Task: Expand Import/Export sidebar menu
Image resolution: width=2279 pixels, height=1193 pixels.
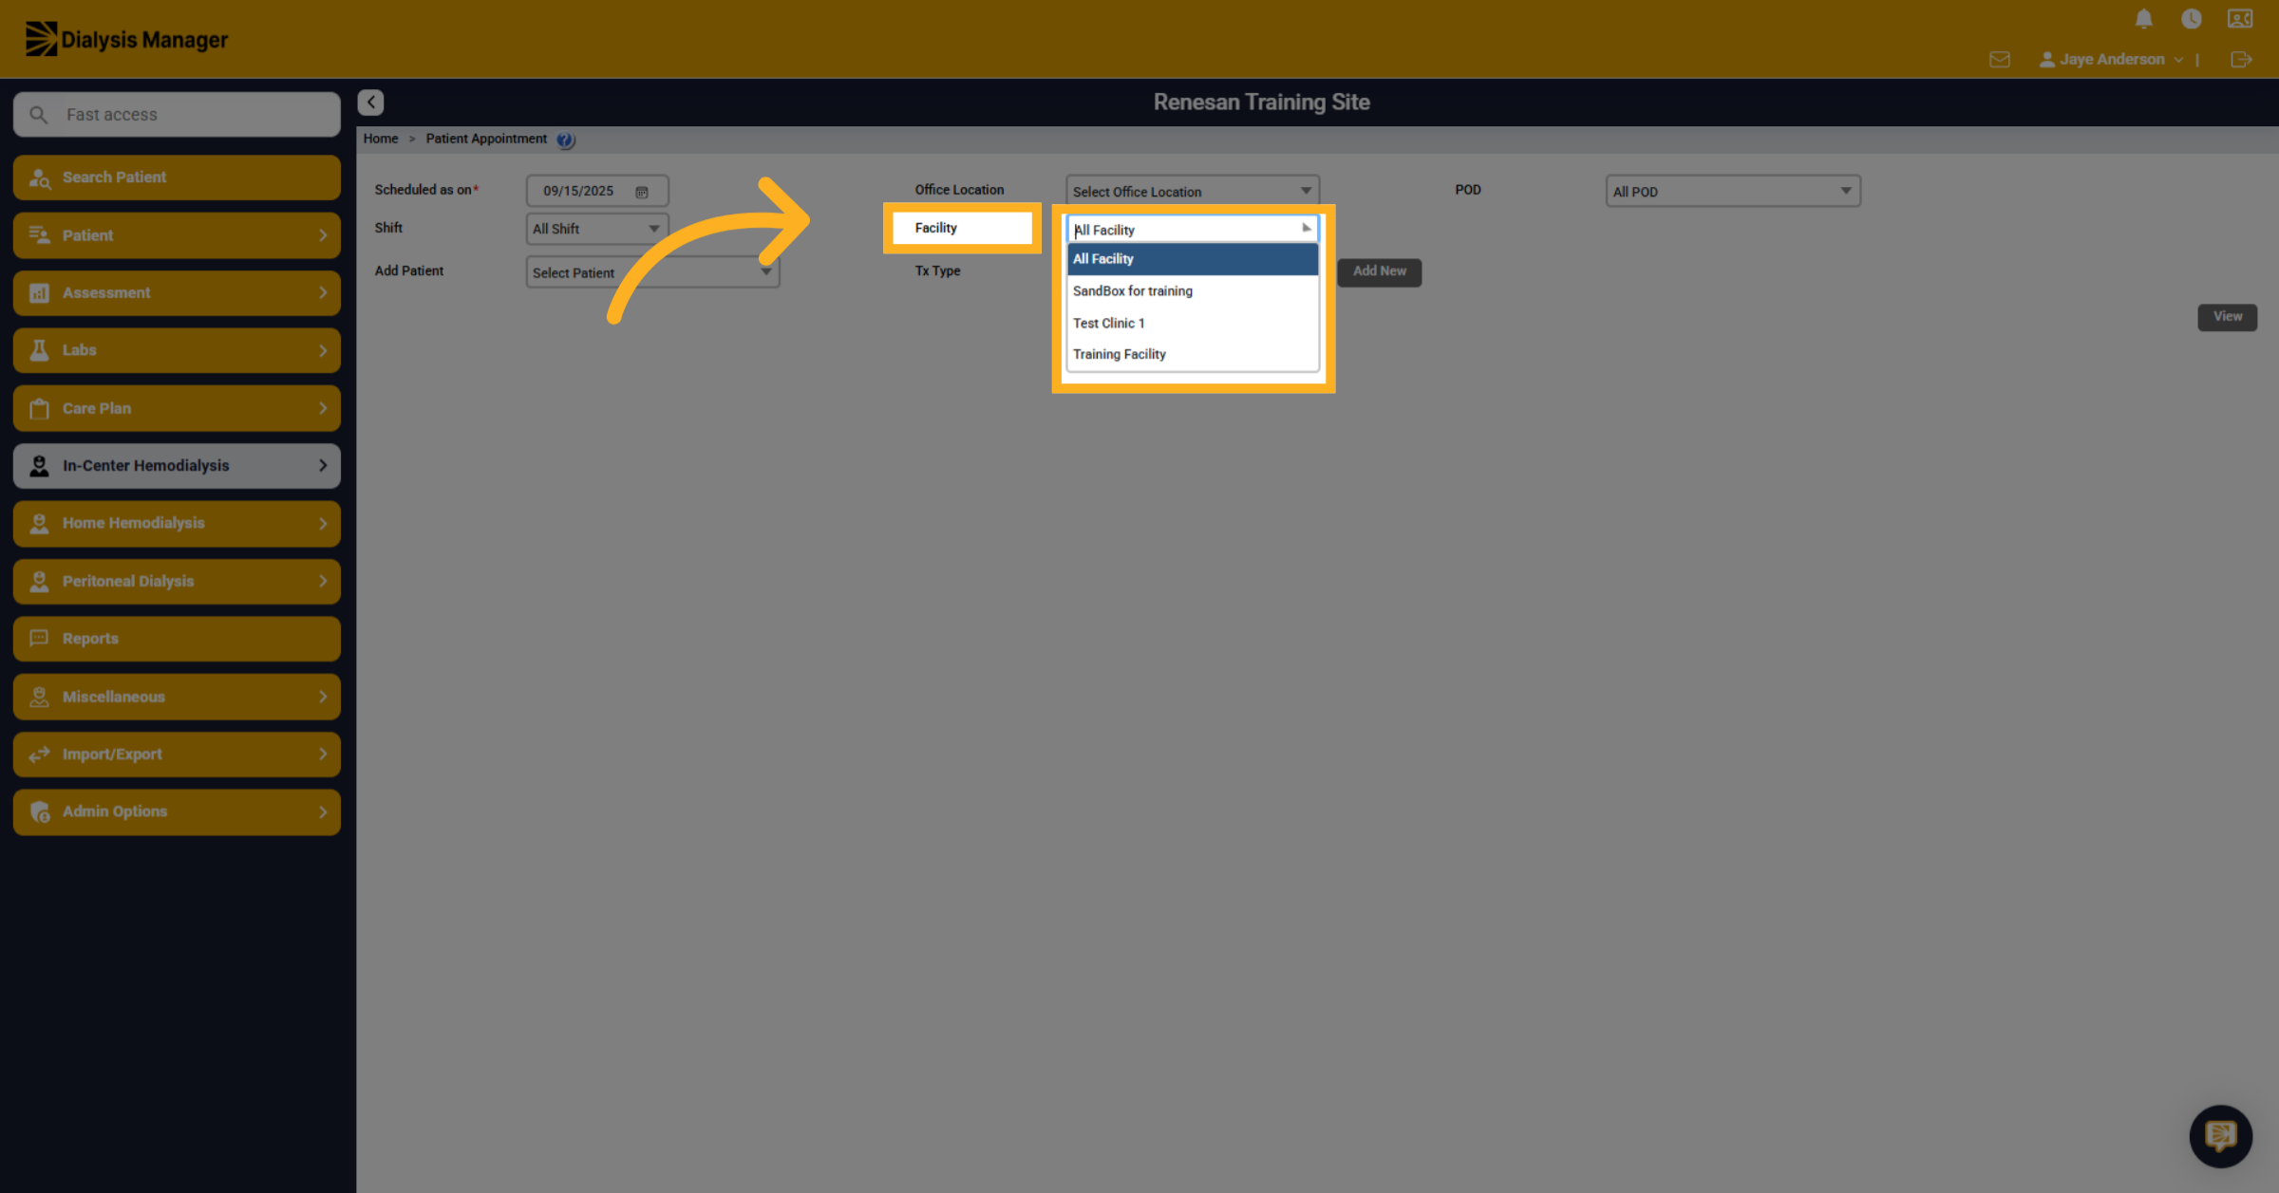Action: tap(177, 755)
